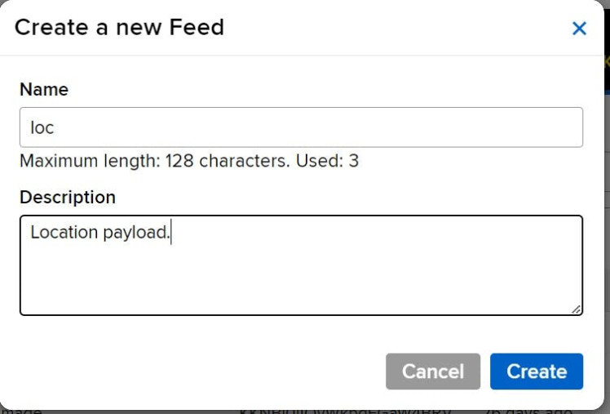Close the Create a new Feed dialog

[x=579, y=29]
